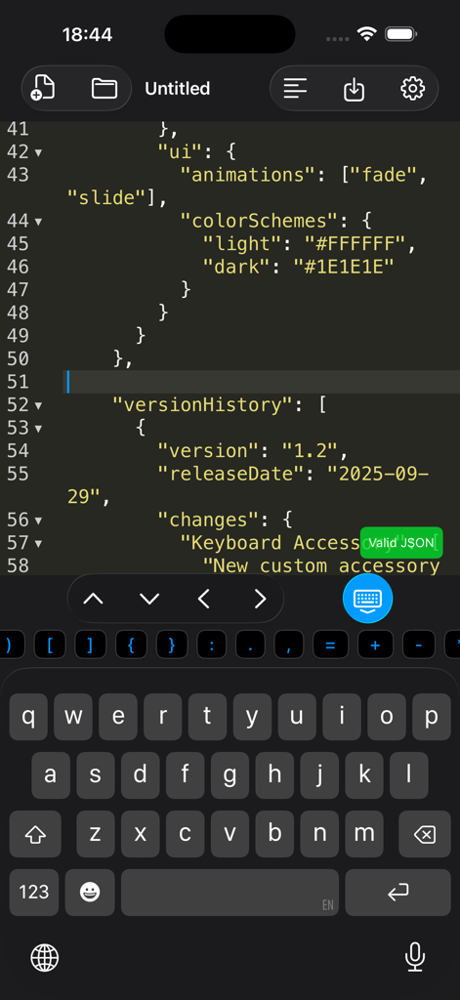Insert a comma from the symbol row
This screenshot has height=1000, width=460.
(x=289, y=645)
